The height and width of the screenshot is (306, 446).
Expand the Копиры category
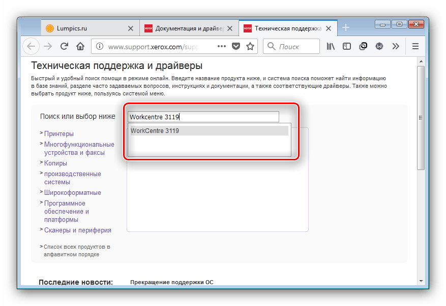coord(55,163)
